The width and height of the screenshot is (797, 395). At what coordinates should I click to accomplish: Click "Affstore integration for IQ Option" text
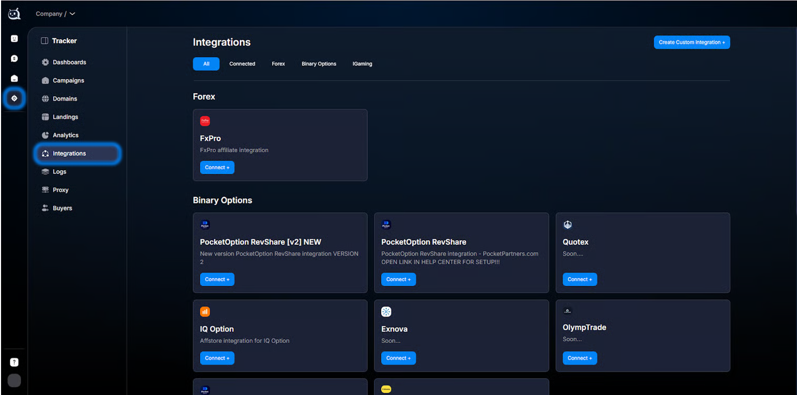(x=245, y=341)
